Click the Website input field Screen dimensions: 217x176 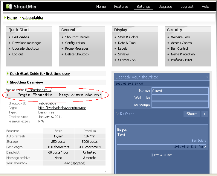point(180,98)
